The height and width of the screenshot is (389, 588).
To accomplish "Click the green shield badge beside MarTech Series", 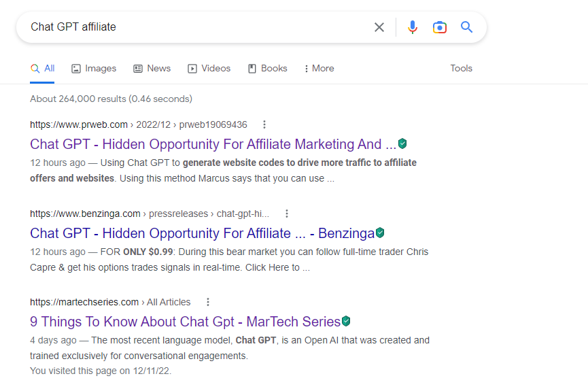I will 346,321.
